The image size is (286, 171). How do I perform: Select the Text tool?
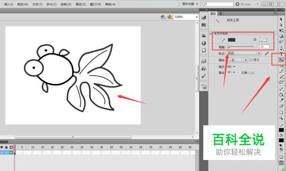(281, 54)
